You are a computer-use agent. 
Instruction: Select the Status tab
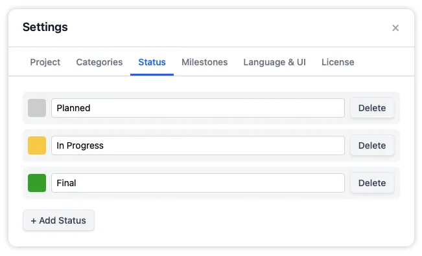[x=152, y=62]
